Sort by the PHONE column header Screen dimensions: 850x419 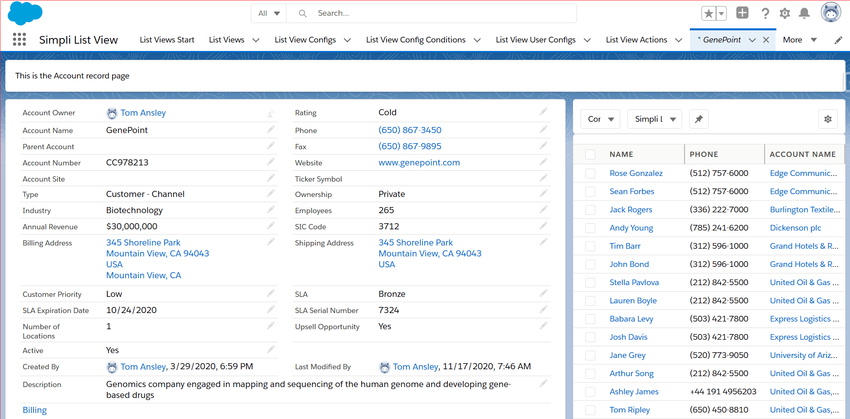(x=724, y=154)
